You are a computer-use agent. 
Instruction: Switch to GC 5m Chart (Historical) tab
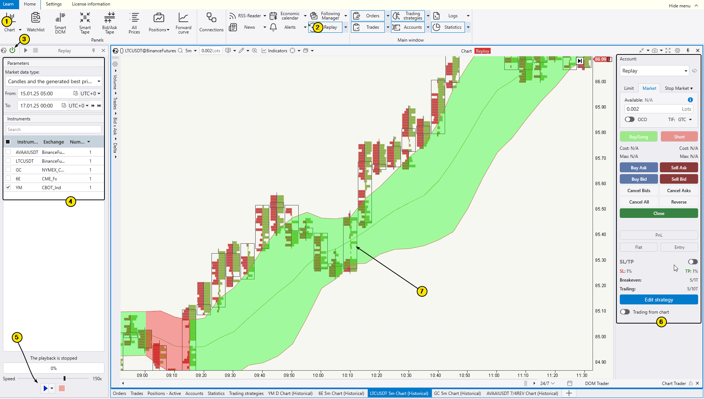coord(457,393)
